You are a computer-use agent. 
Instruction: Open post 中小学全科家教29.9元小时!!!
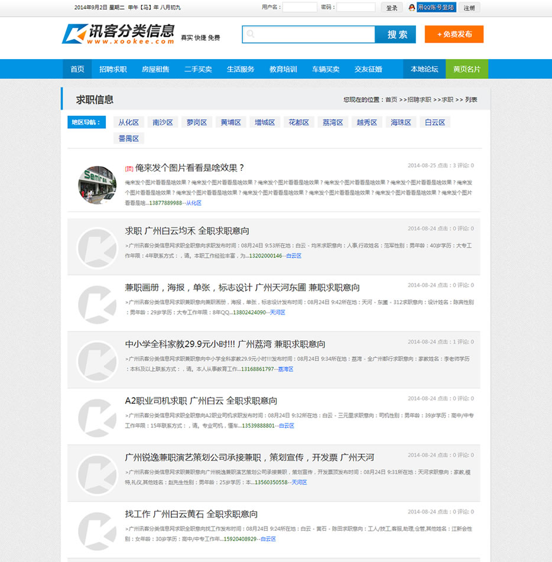click(225, 344)
